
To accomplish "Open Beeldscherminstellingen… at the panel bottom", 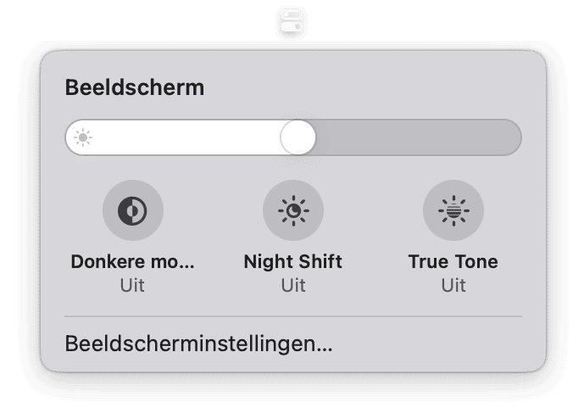I will tap(199, 344).
